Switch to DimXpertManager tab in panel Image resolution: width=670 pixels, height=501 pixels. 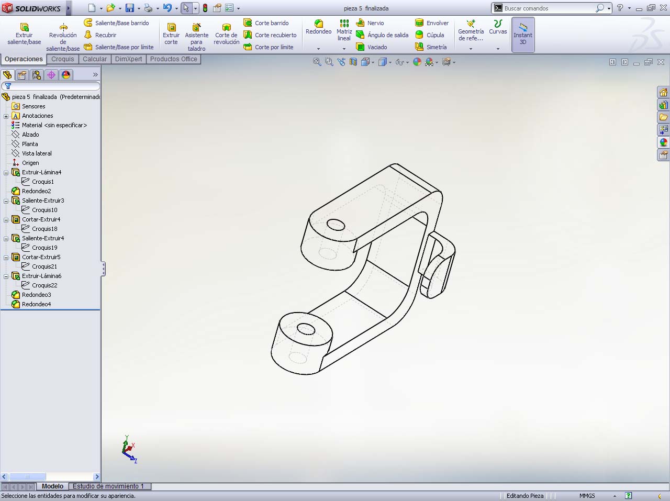[x=51, y=75]
